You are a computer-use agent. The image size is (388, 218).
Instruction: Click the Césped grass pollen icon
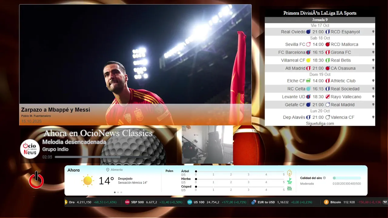(x=289, y=188)
